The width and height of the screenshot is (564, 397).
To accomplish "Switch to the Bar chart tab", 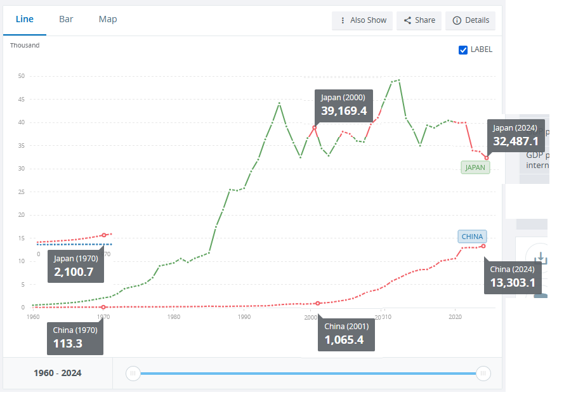I will tap(66, 20).
